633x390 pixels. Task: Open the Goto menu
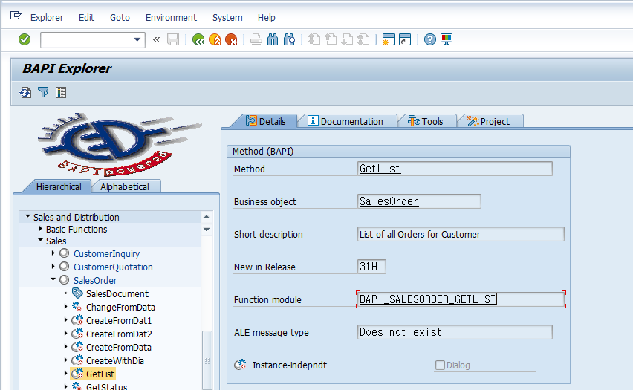point(120,18)
